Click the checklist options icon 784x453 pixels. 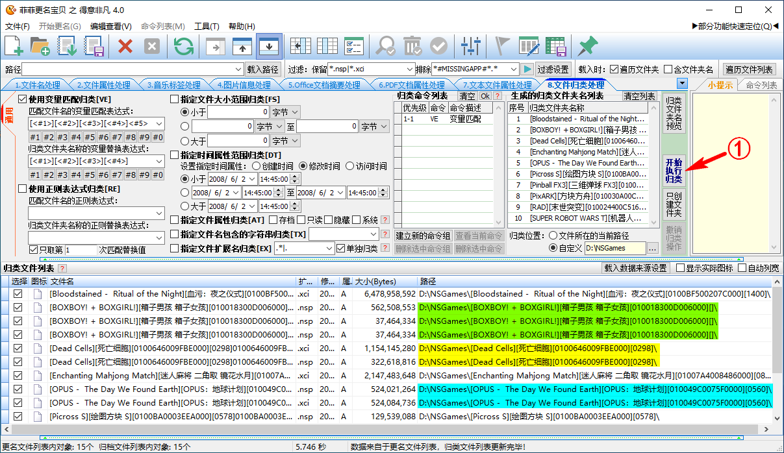click(x=354, y=46)
